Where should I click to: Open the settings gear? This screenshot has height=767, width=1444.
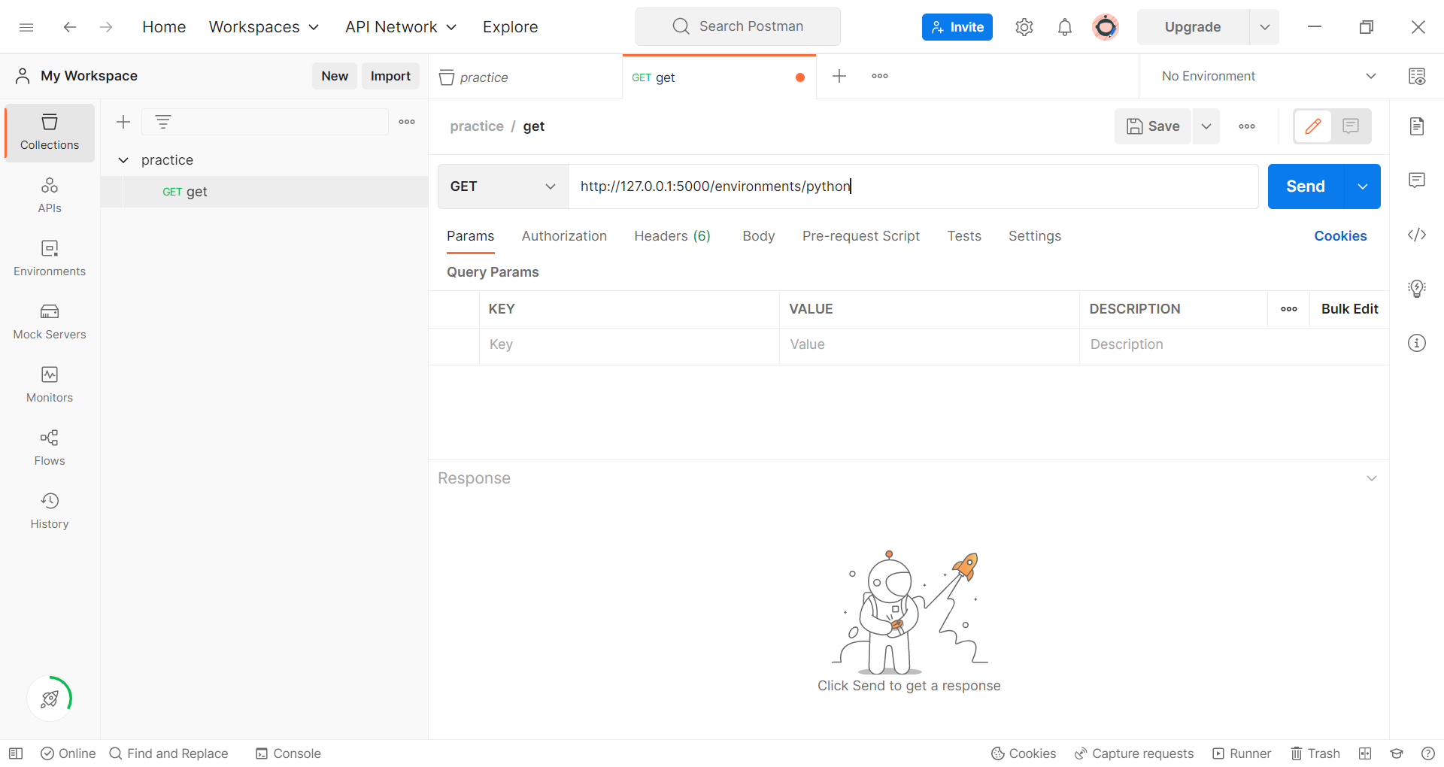pos(1024,27)
